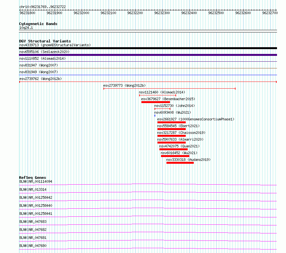Open variant nsv4339713 (gnomADStructuralVariants)

click(x=55, y=45)
